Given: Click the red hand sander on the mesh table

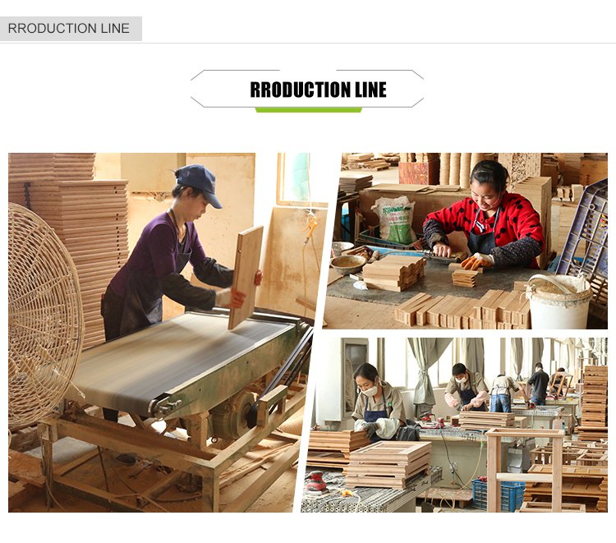Looking at the screenshot, I should pos(316,481).
